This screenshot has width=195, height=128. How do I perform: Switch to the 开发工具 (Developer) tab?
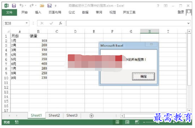tap(129, 12)
